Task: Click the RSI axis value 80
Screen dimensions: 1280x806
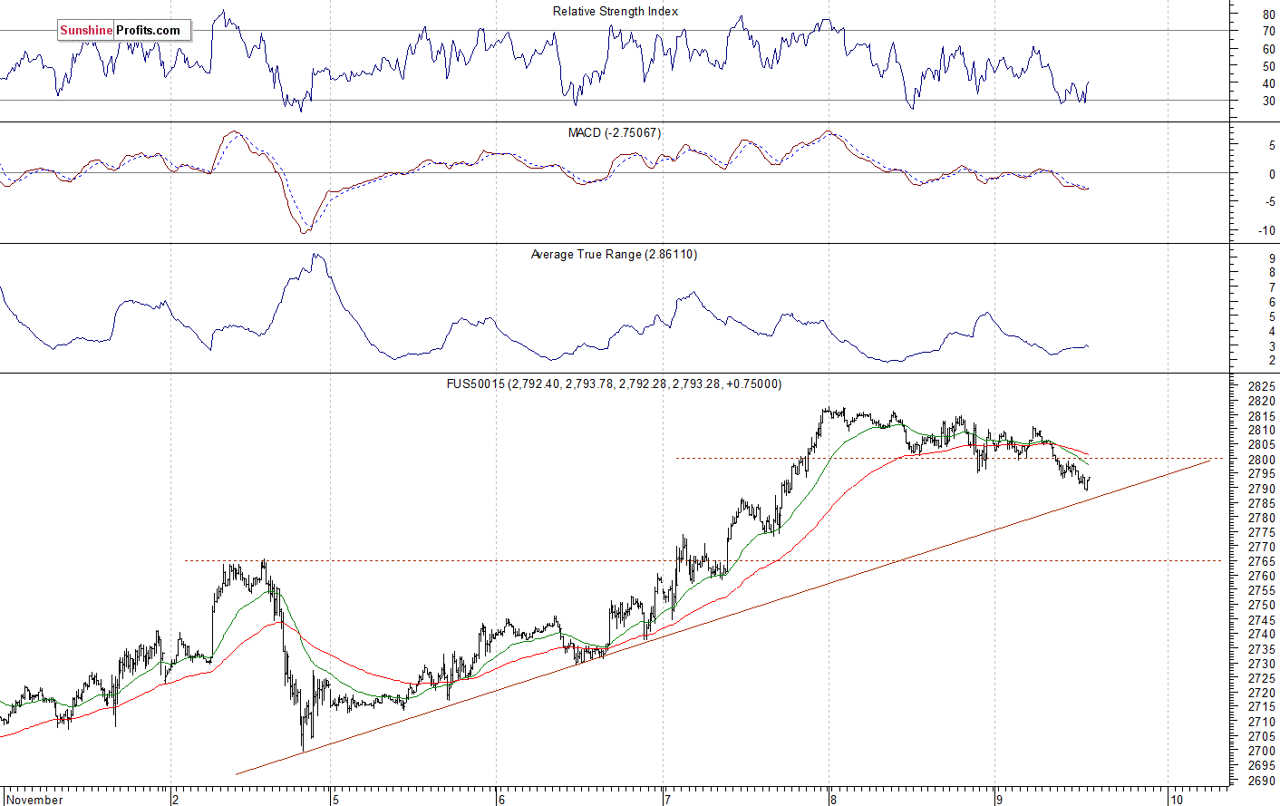Action: (x=1269, y=15)
